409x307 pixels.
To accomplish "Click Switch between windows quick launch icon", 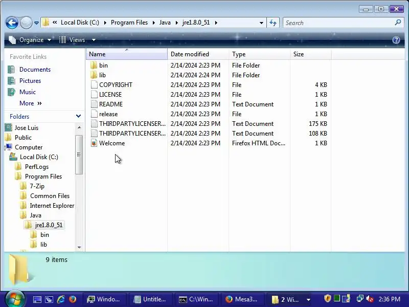I will pos(49,299).
